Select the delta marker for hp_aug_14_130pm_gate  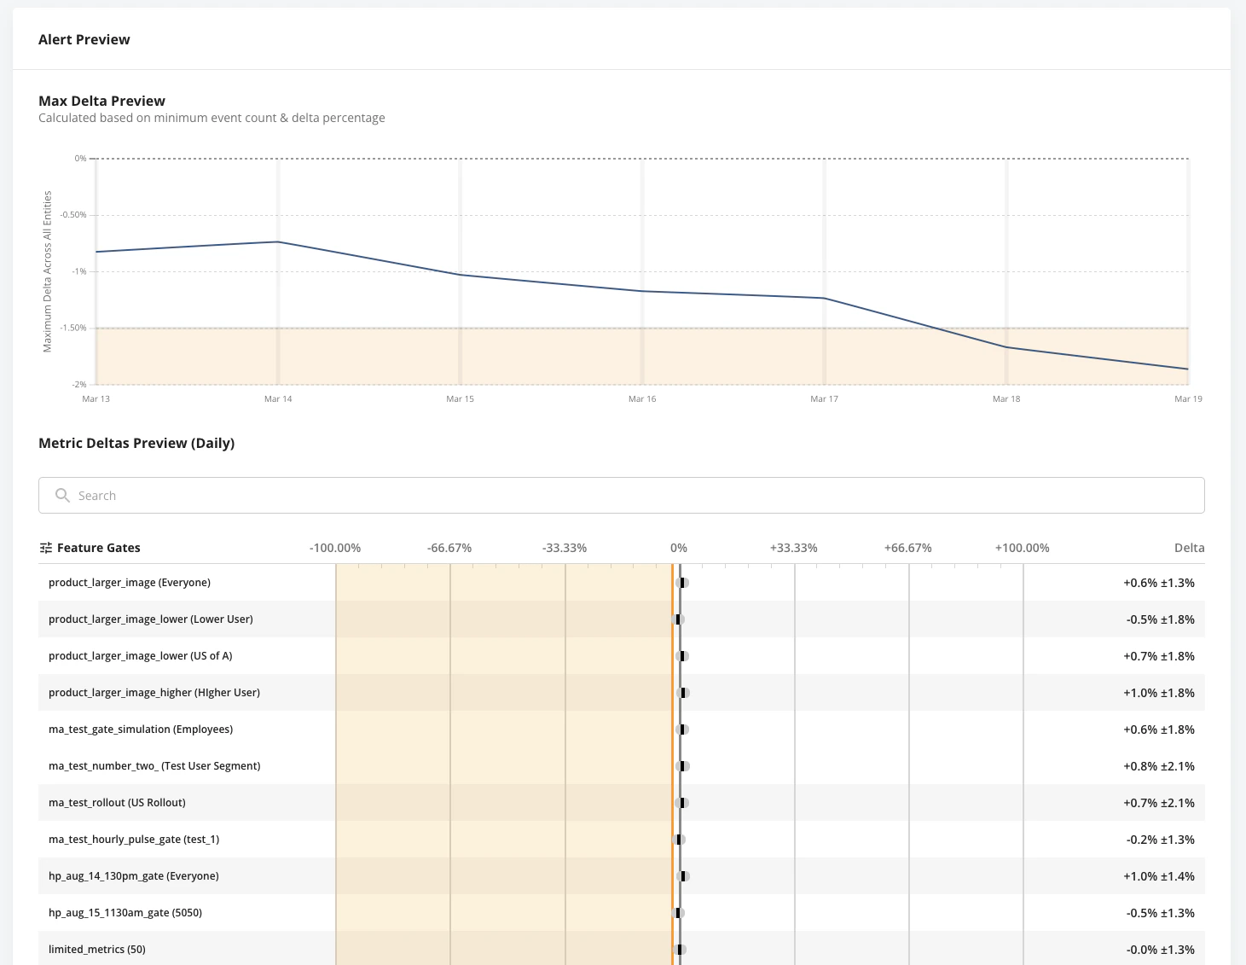(684, 875)
